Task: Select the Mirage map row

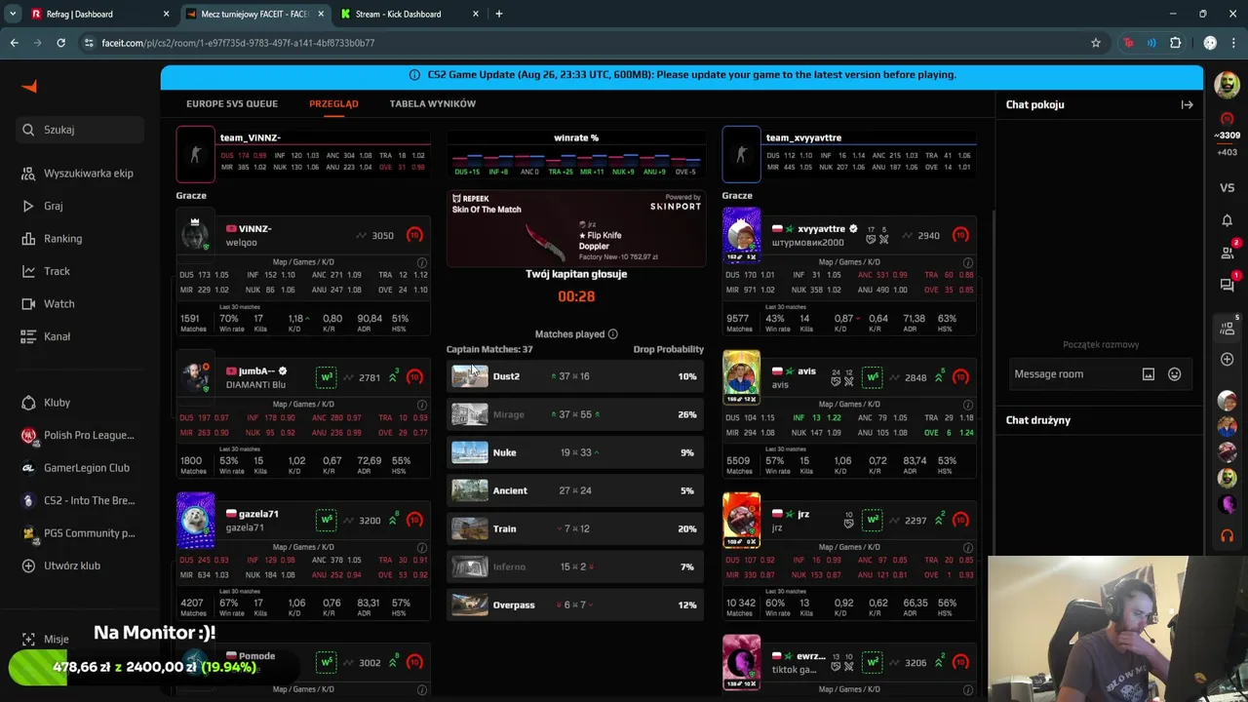Action: coord(575,414)
